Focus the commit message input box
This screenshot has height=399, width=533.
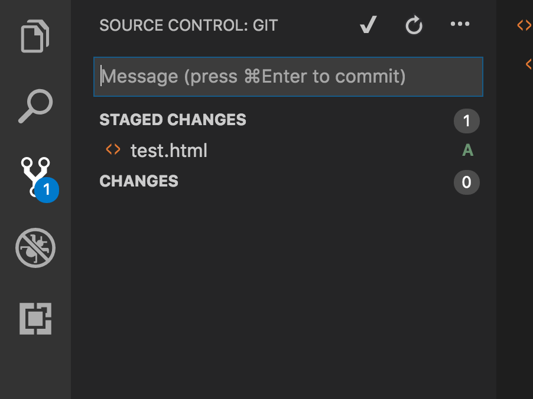click(288, 77)
